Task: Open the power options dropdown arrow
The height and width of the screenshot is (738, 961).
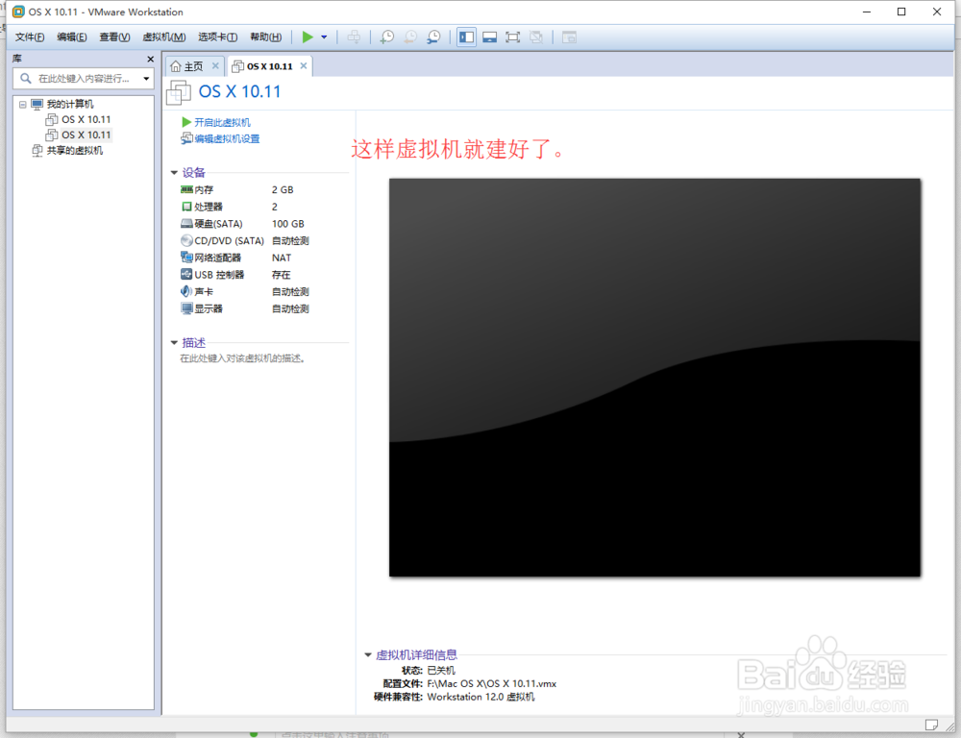Action: point(324,37)
